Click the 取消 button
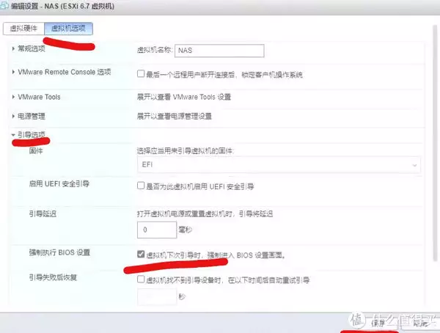The image size is (440, 333). pyautogui.click(x=419, y=323)
